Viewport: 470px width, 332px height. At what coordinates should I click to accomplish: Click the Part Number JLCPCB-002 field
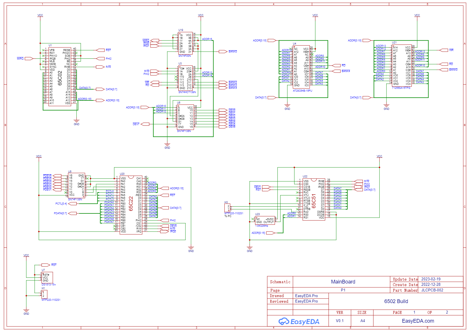click(432, 290)
